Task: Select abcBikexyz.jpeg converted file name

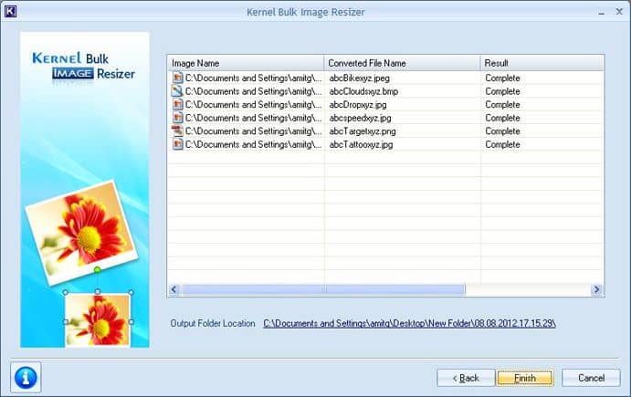Action: coord(360,78)
